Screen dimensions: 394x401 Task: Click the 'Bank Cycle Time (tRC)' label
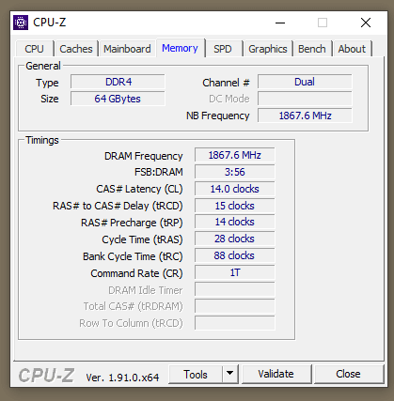tap(133, 256)
